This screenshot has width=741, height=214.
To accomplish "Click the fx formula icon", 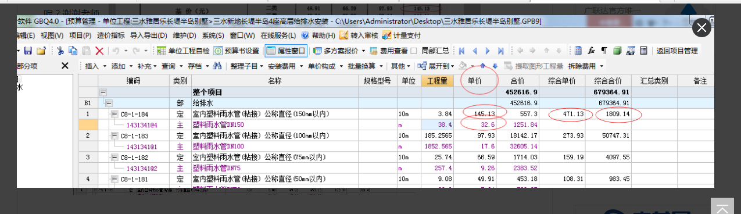I will (592, 51).
